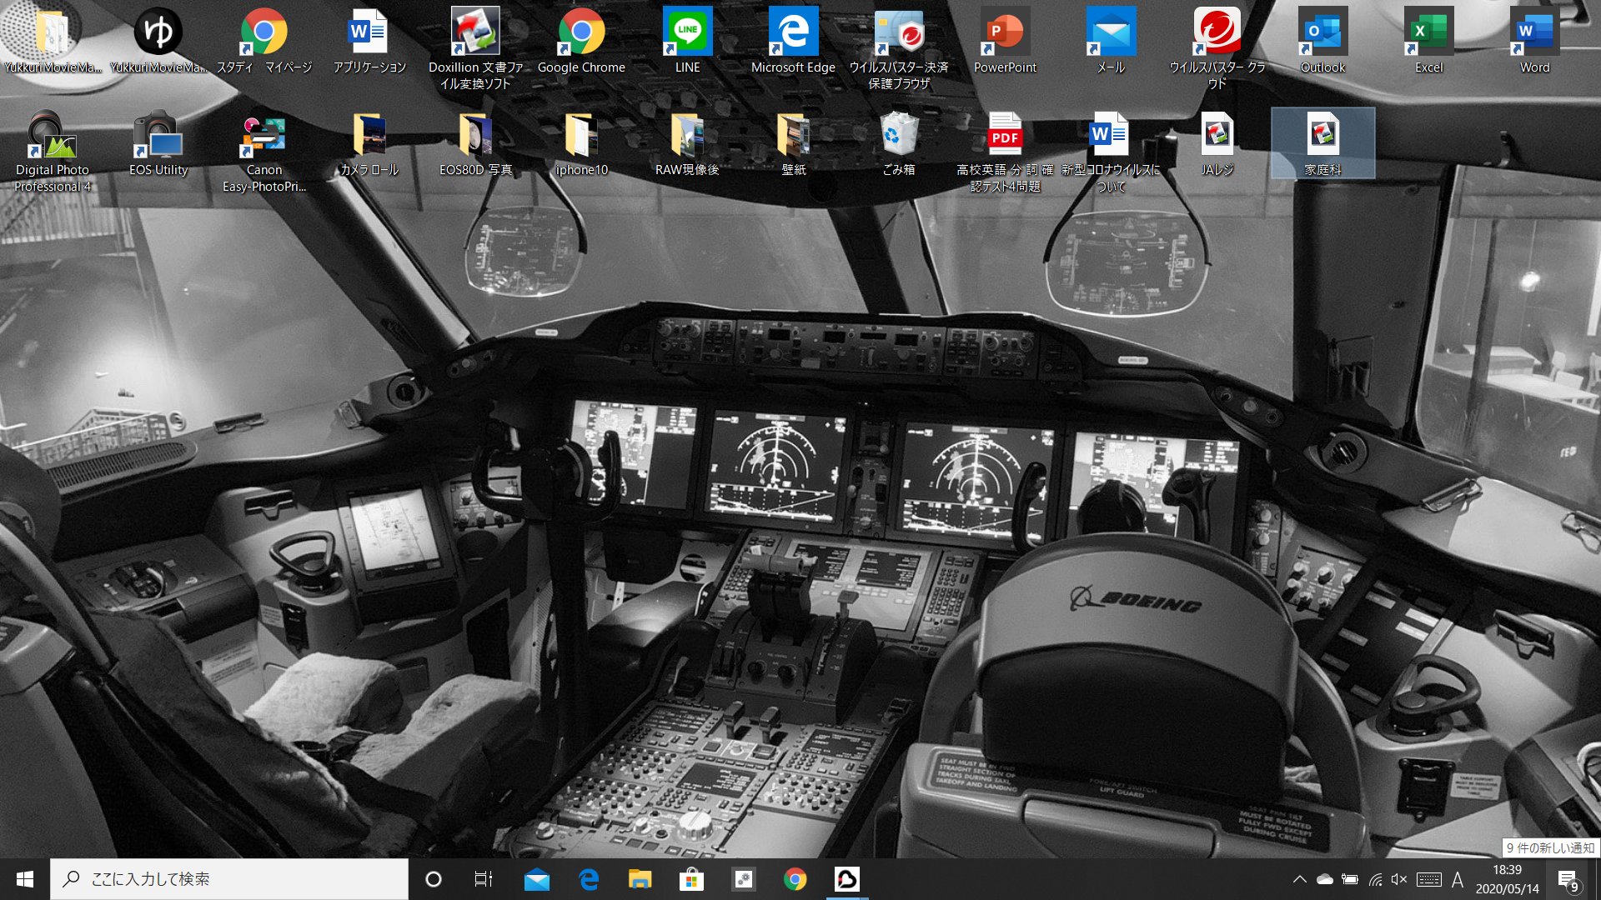Screen dimensions: 1601x900
Task: Open Cortana from the taskbar circle
Action: 434,879
